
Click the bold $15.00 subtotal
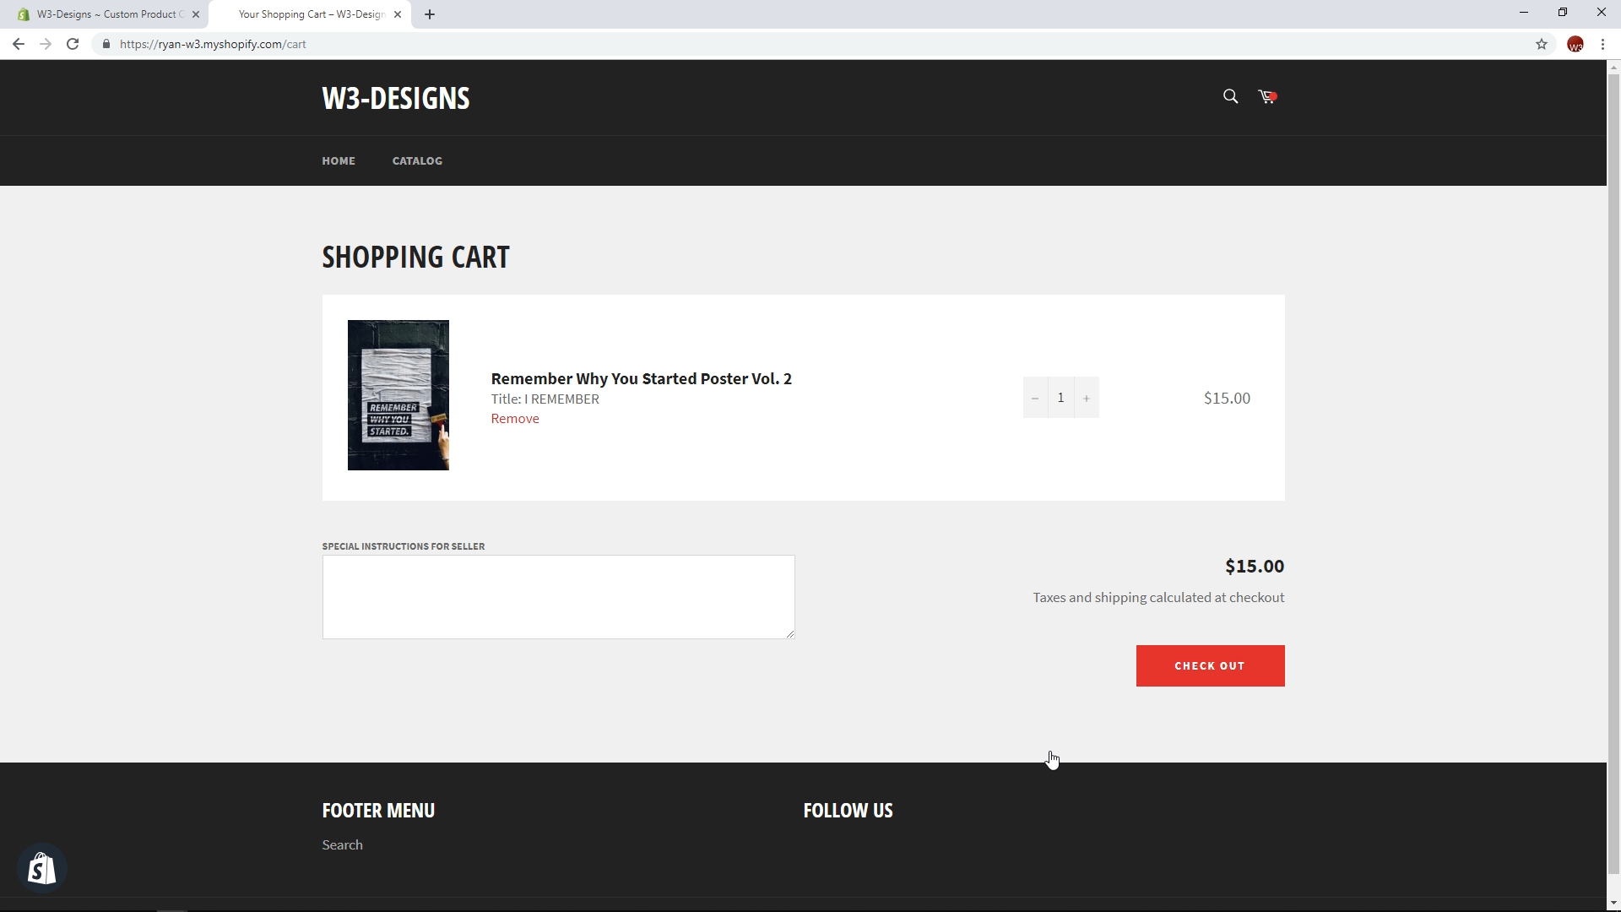tap(1255, 567)
